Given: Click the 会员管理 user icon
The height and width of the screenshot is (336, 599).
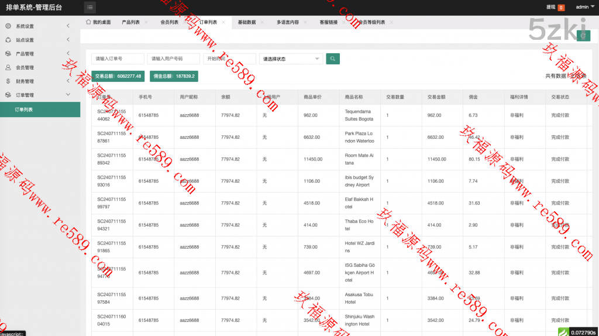Looking at the screenshot, I should point(8,67).
